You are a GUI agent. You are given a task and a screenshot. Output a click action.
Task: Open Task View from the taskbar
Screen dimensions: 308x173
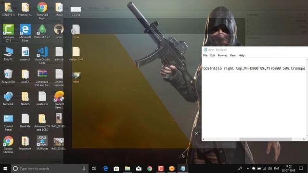(94, 169)
